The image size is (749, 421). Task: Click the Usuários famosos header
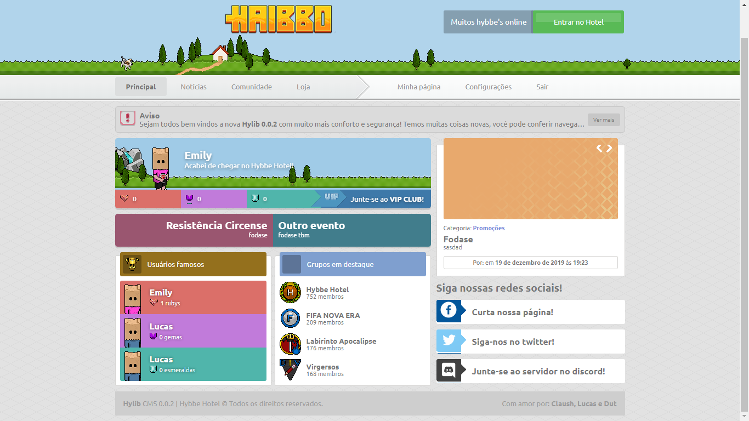point(193,264)
